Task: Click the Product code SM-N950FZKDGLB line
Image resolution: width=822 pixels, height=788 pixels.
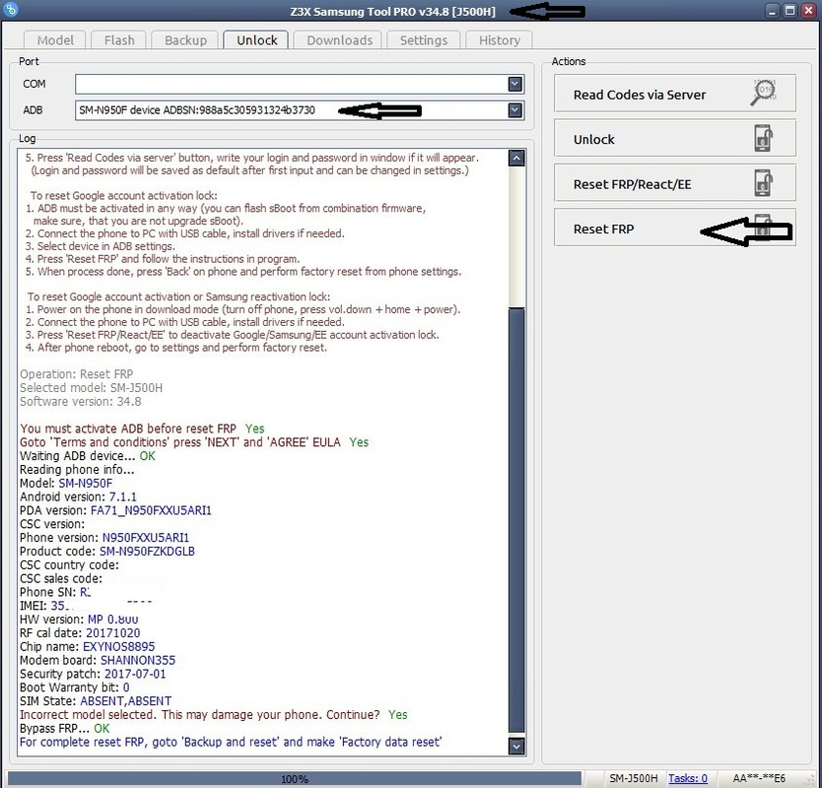Action: [107, 552]
